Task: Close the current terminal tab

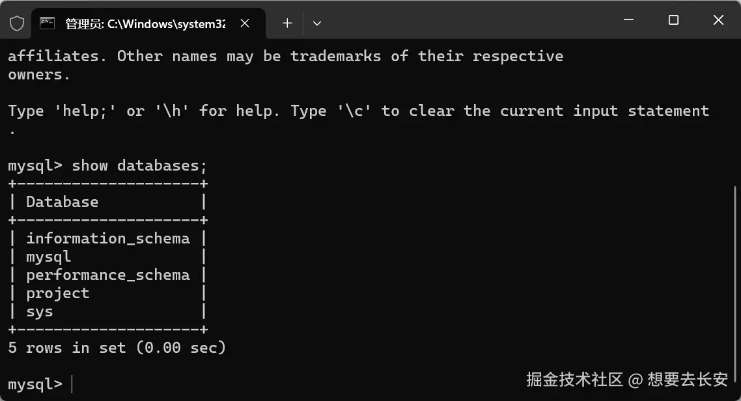Action: pos(245,23)
